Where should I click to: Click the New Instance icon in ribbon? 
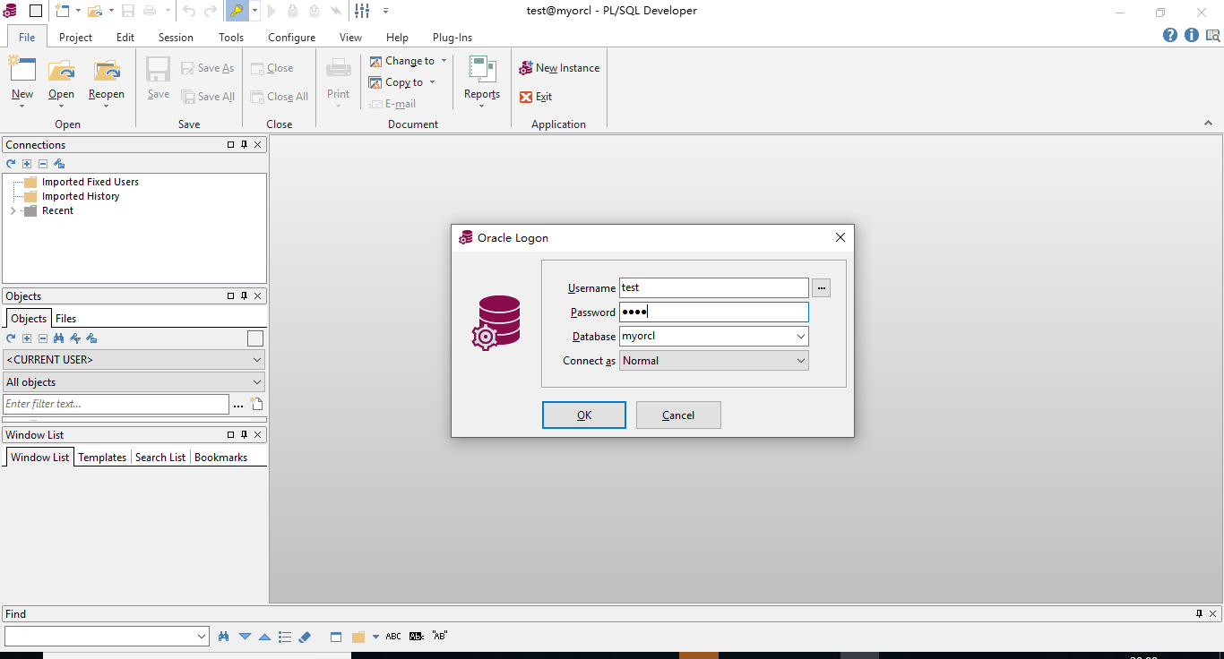[526, 68]
